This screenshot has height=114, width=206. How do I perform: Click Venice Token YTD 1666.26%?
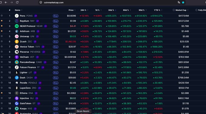click(x=157, y=47)
